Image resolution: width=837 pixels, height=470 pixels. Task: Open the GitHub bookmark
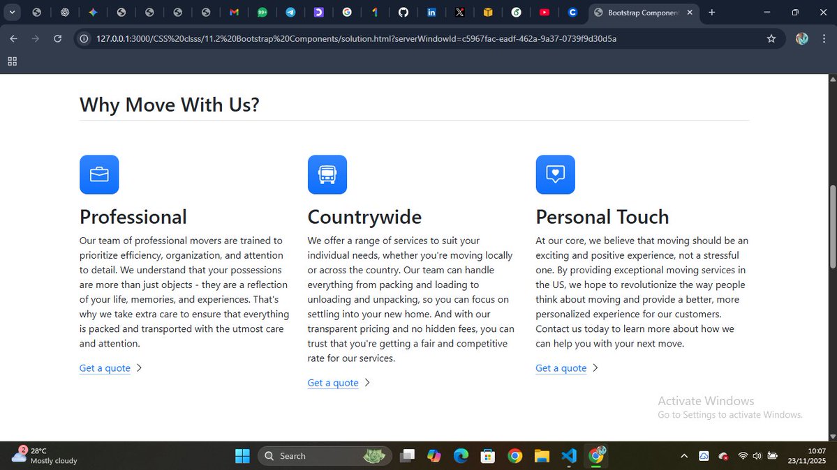point(403,12)
